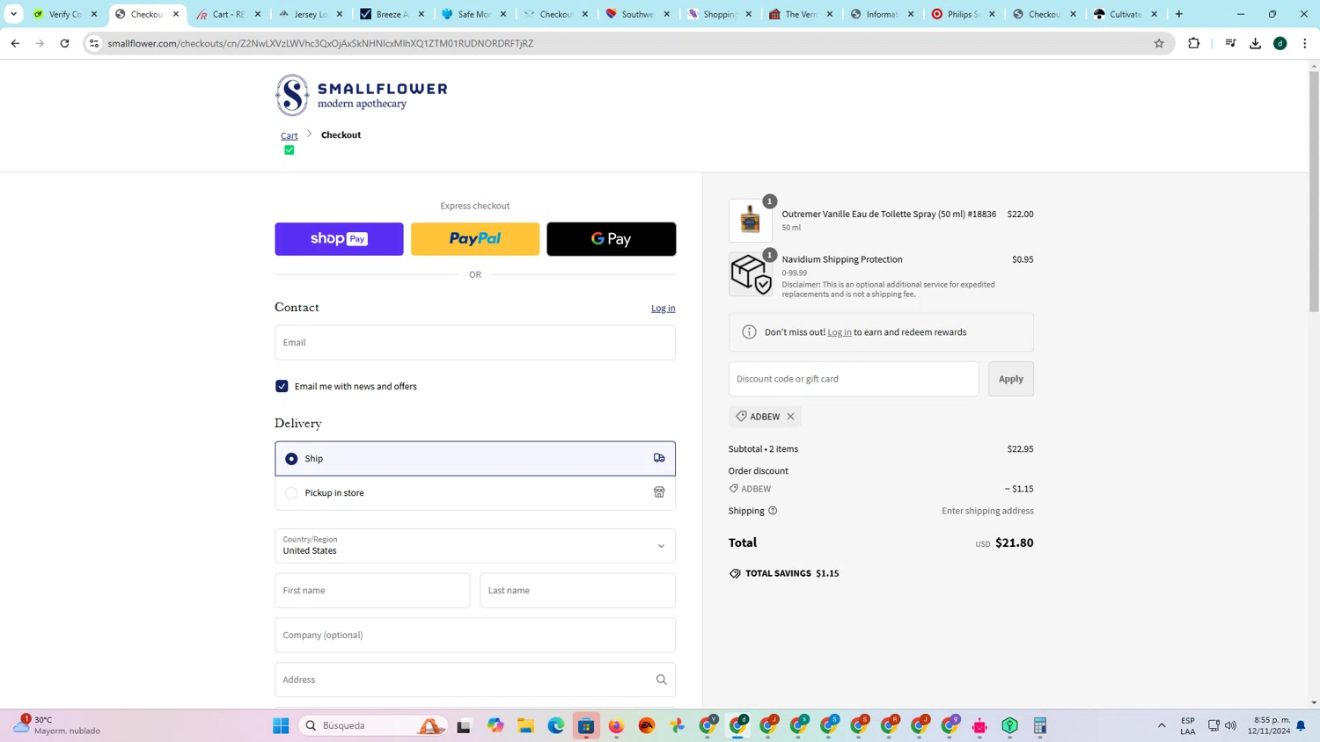Screen dimensions: 1320x742
Task: Focus the Last name field
Action: [577, 591]
